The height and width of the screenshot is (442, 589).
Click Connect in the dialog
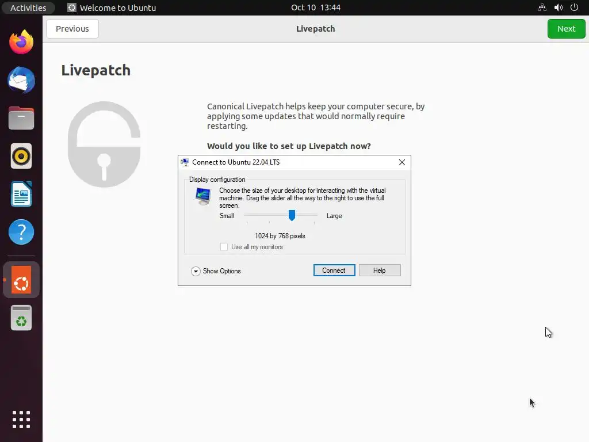click(x=334, y=270)
